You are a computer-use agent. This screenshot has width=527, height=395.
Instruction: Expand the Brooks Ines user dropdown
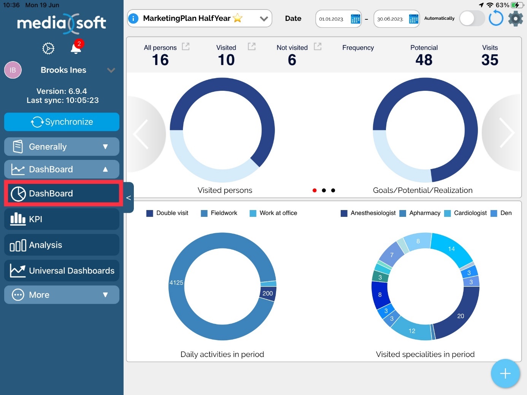point(111,70)
